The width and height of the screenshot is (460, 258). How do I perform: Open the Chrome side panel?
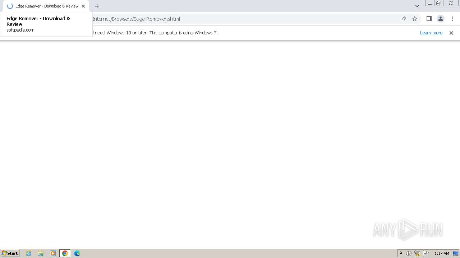click(x=429, y=19)
